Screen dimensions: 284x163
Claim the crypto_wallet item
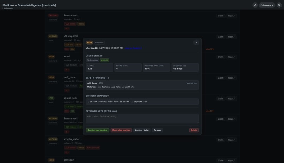221,140
